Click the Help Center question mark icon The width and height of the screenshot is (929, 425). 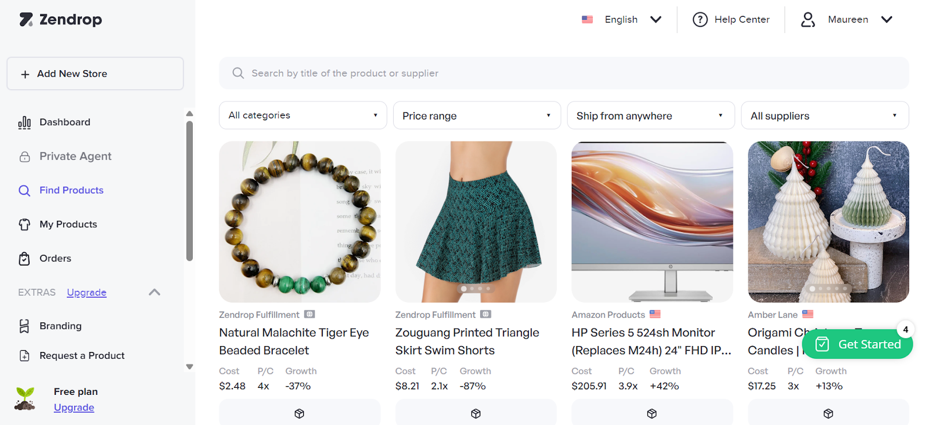(700, 19)
